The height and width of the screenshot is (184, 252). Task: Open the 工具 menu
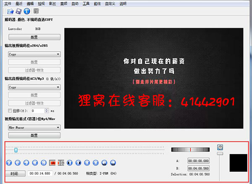click(x=86, y=3)
